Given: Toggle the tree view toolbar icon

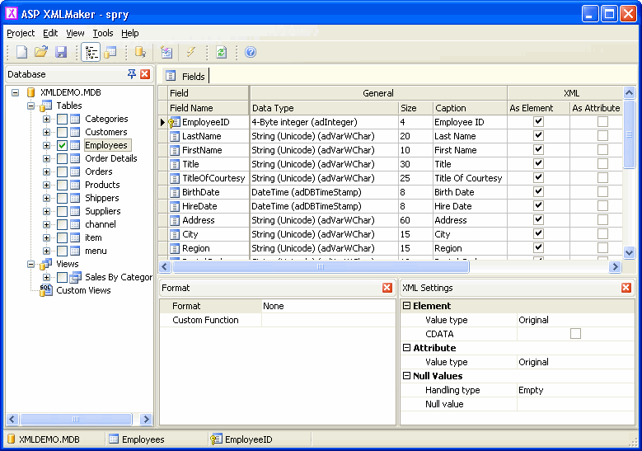Looking at the screenshot, I should point(91,52).
